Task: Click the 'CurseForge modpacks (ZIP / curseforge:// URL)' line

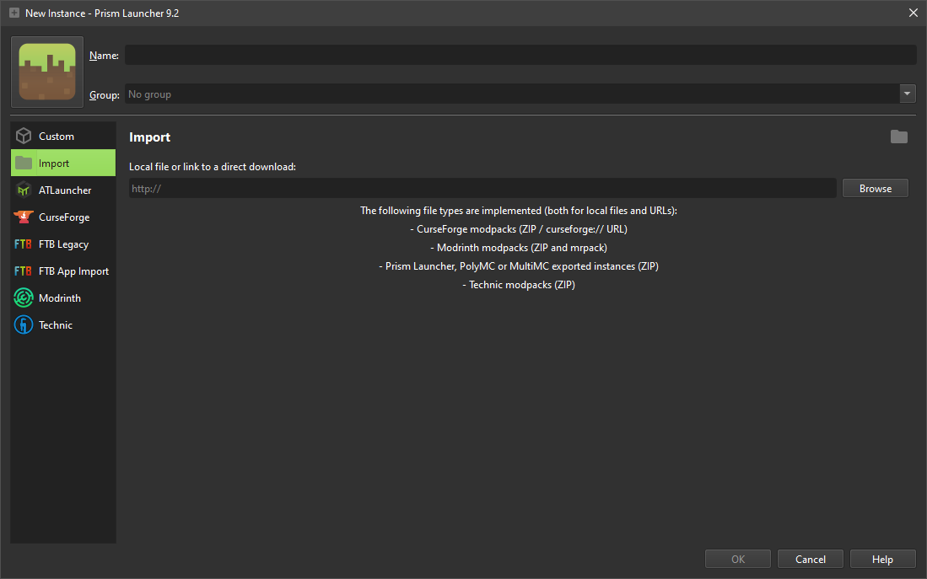Action: click(519, 229)
